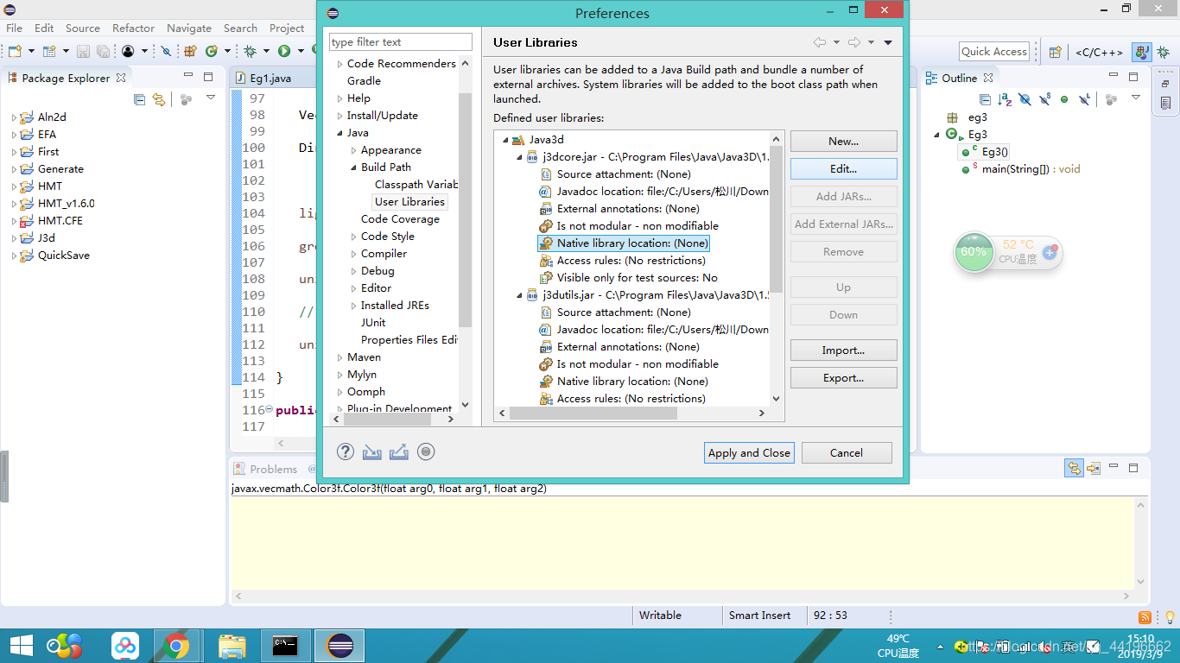The image size is (1180, 663).
Task: Select the Eg1.java editor tab
Action: (270, 78)
